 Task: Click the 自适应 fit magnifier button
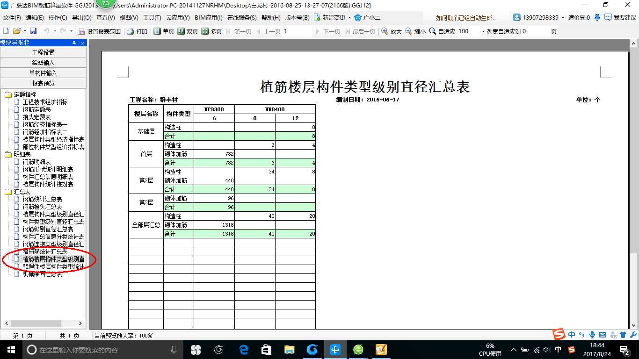tap(442, 31)
